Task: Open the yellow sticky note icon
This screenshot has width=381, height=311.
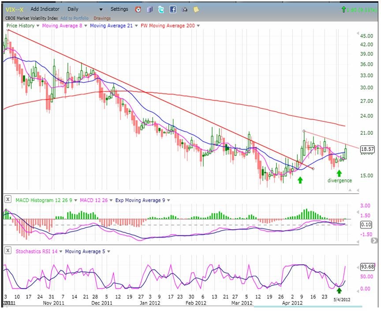Action: pos(196,9)
